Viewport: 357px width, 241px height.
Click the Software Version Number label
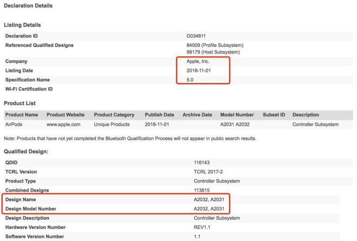[35, 237]
